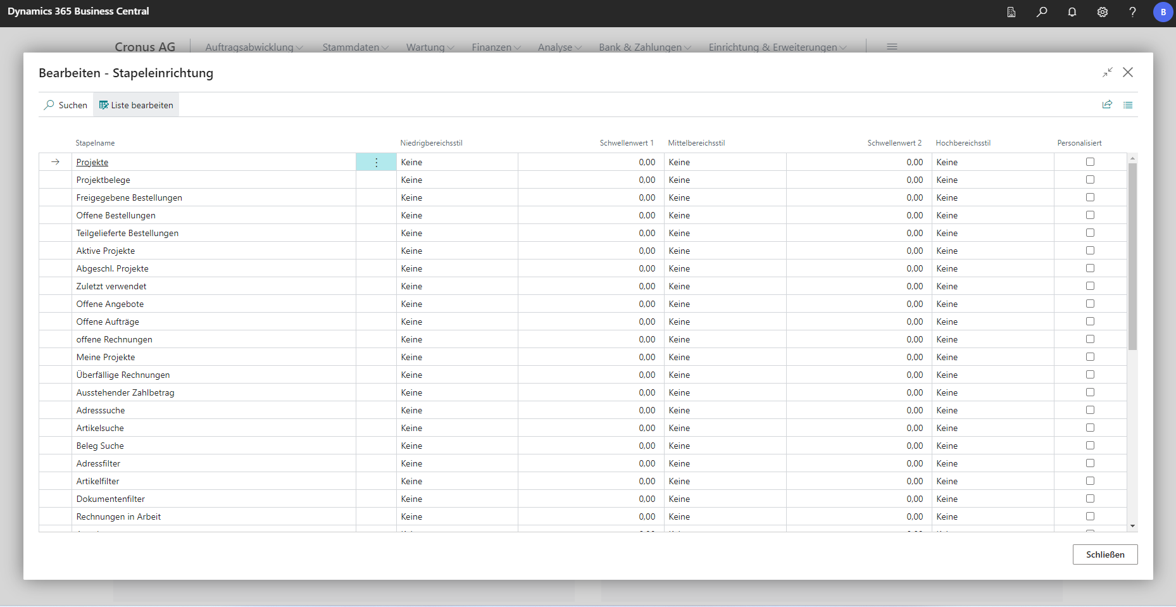Click the help question mark icon
Image resolution: width=1176 pixels, height=607 pixels.
pyautogui.click(x=1132, y=12)
